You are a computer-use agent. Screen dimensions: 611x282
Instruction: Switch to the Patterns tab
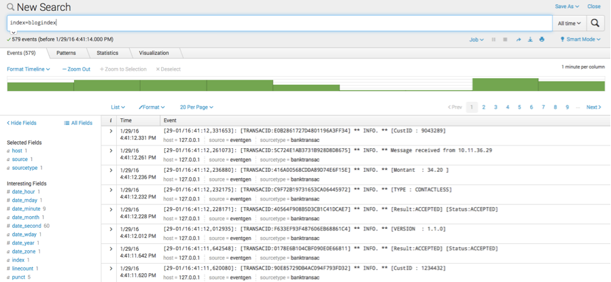coord(66,53)
